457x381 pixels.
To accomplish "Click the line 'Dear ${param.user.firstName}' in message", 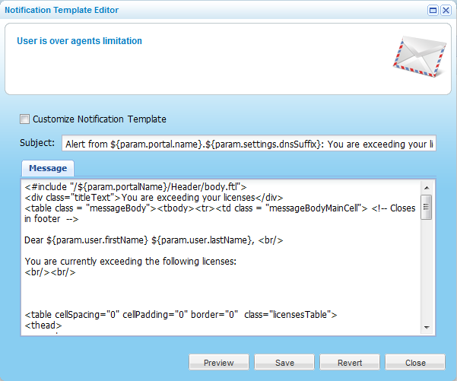I will coord(154,240).
